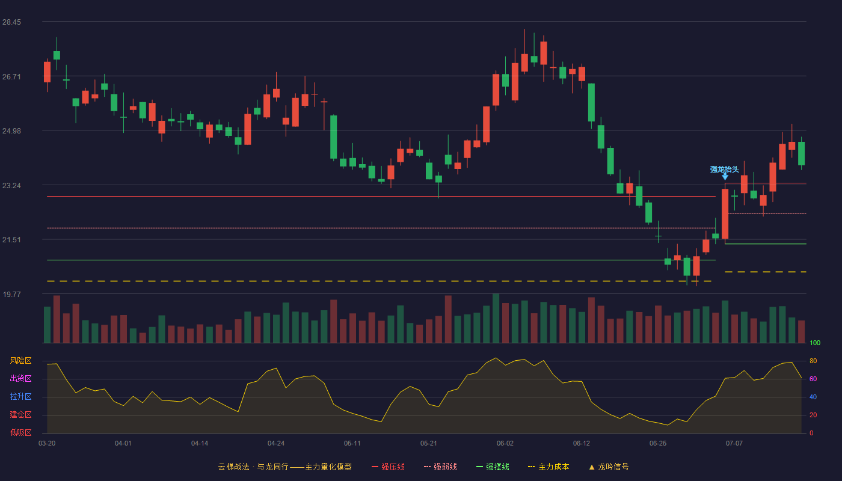The image size is (842, 481).
Task: Click the 强龙抬头 annotation label
Action: [725, 169]
